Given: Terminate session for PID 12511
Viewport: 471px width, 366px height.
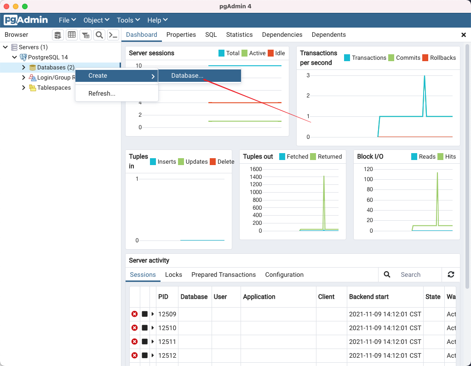Looking at the screenshot, I should pyautogui.click(x=135, y=342).
